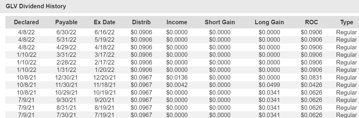Click the $0.0136 income value
Viewport: 359px width, 118px height.
(177, 78)
